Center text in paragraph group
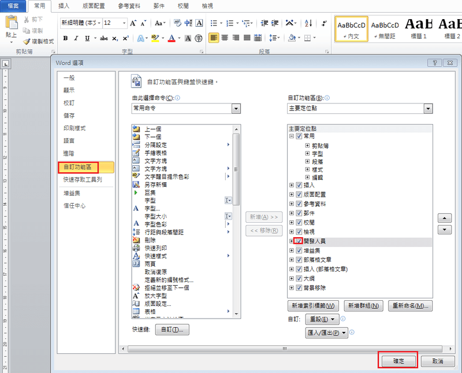Image resolution: width=462 pixels, height=373 pixels. click(x=225, y=38)
